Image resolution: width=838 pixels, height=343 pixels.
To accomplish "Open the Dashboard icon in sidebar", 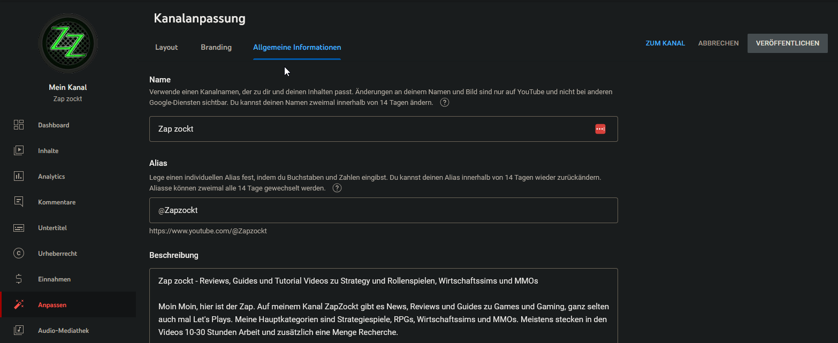I will coord(19,125).
